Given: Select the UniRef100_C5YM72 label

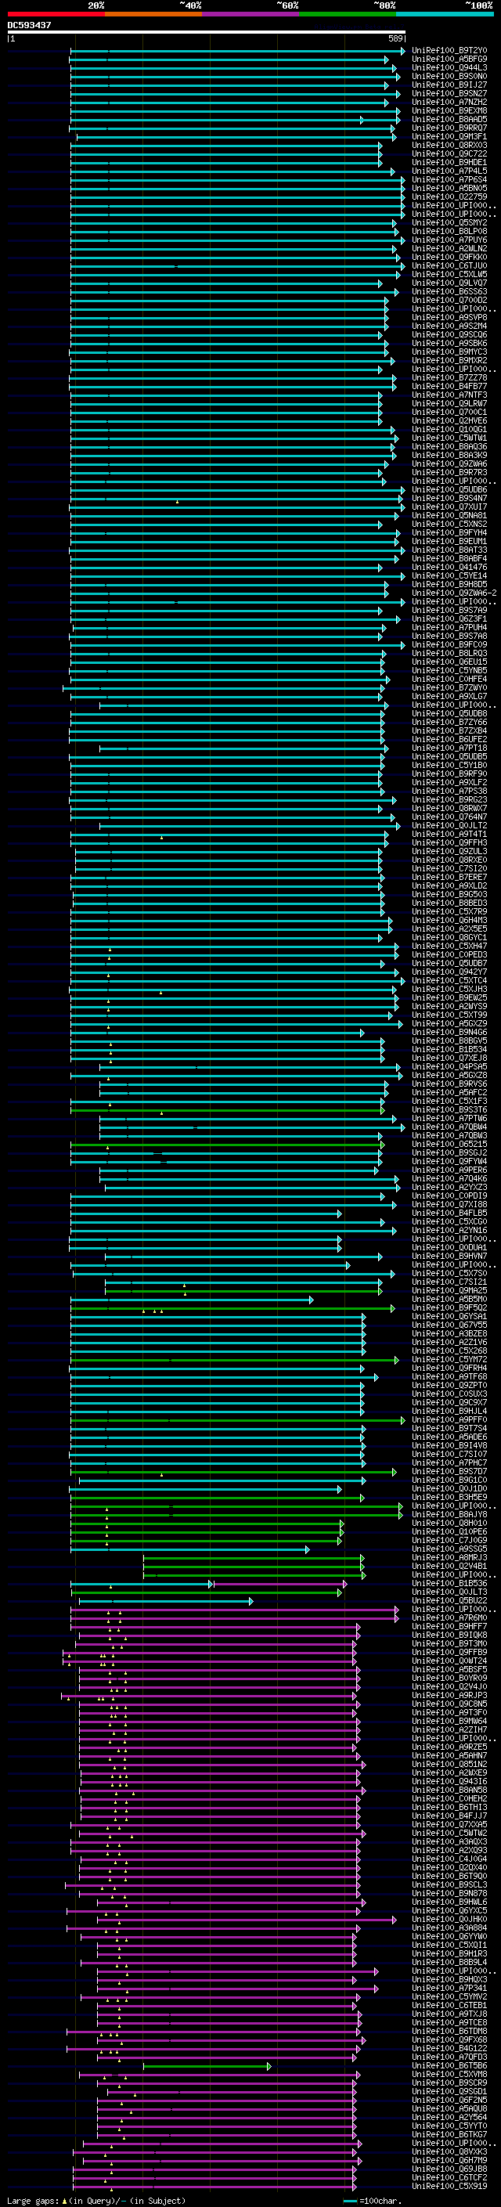Looking at the screenshot, I should coord(449,1360).
